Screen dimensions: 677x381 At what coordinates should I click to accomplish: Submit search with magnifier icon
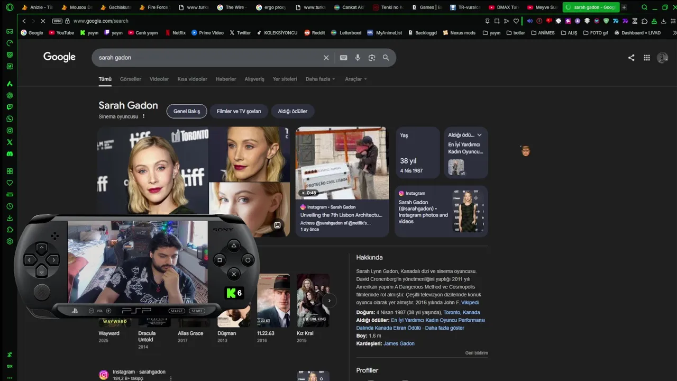[386, 58]
